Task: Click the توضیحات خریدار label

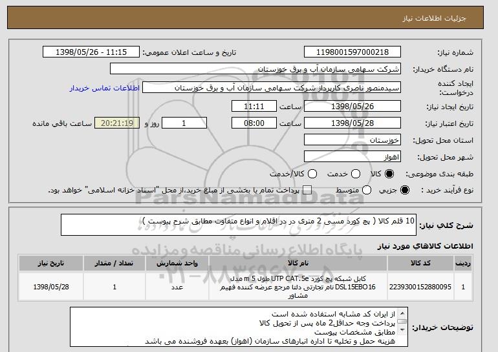Action: click(442, 327)
